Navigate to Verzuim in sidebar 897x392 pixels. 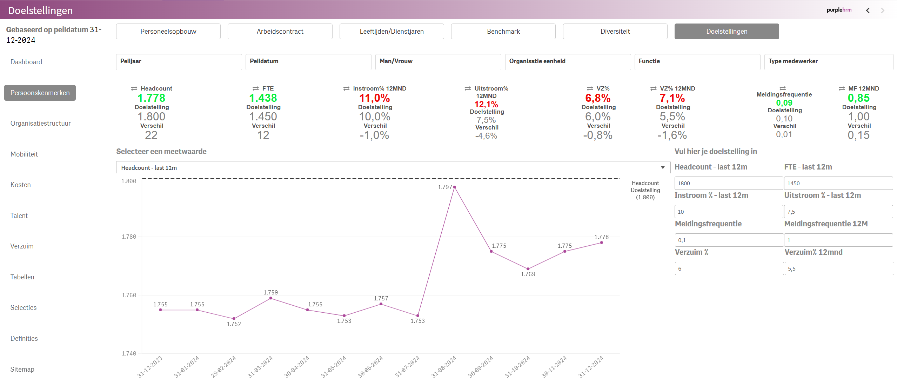click(x=22, y=246)
